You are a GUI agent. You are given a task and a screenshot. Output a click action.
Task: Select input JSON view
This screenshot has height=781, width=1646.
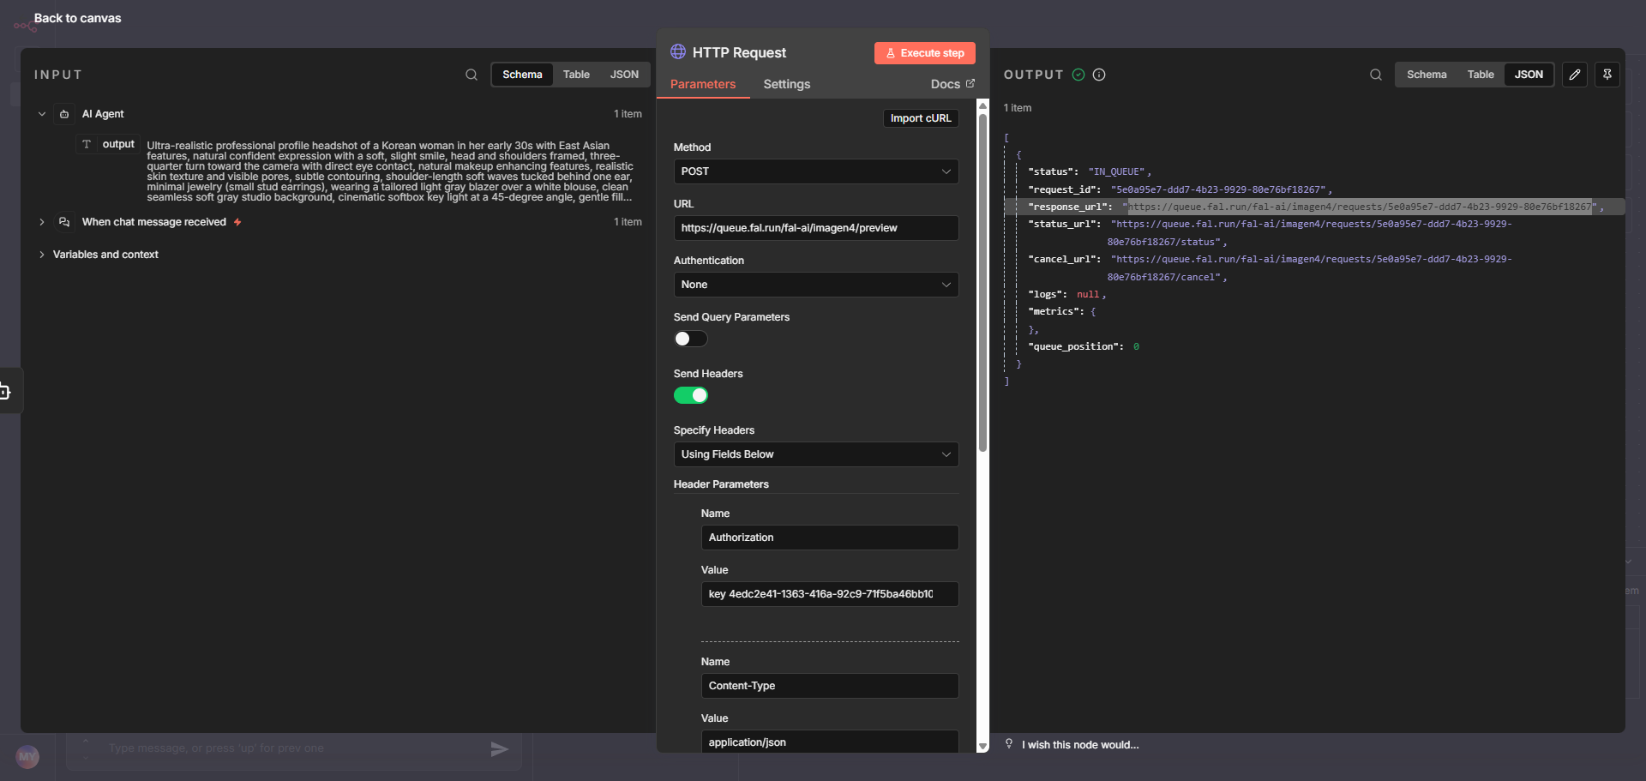(x=624, y=75)
